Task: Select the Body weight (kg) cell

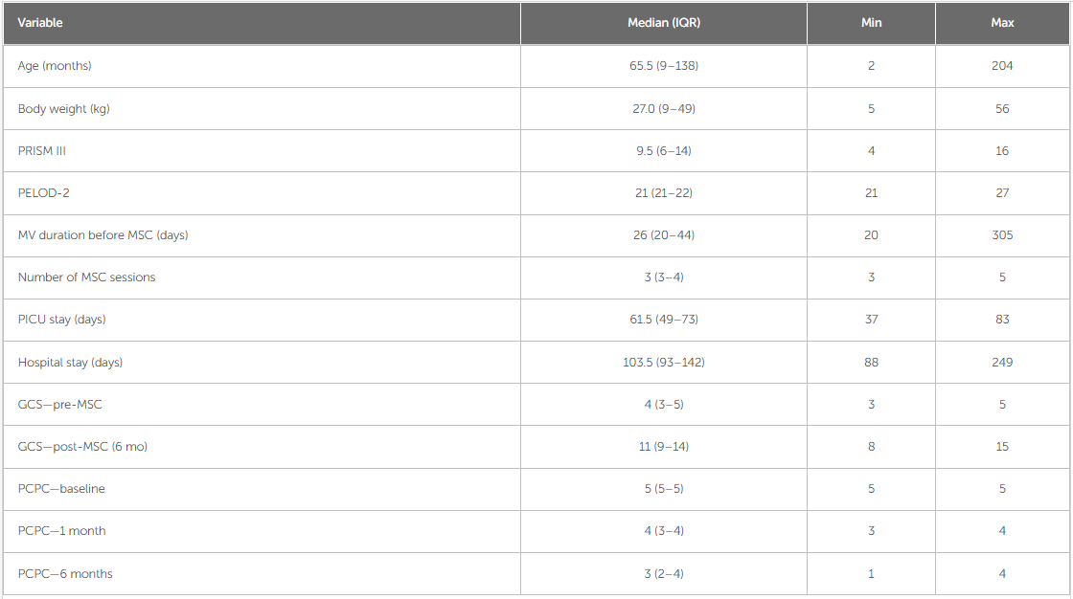Action: coord(262,109)
